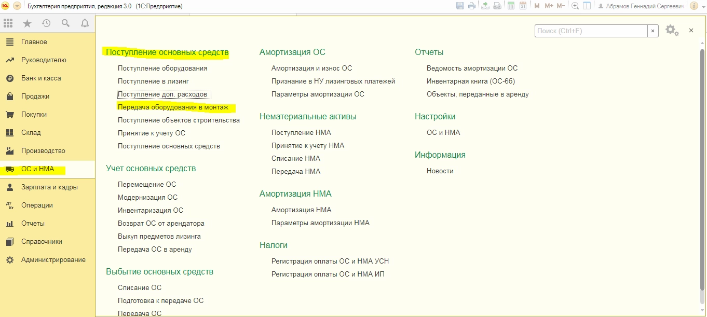Open the Продажи section
707x317 pixels.
(48, 96)
